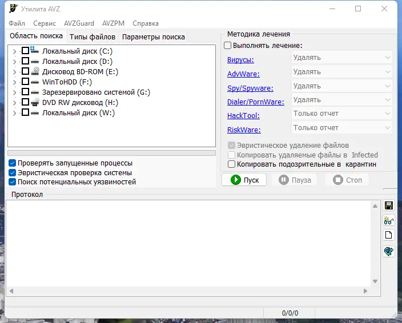402x323 pixels.
Task: Click the BD-ROM disc icon of drive E:
Action: tap(35, 71)
